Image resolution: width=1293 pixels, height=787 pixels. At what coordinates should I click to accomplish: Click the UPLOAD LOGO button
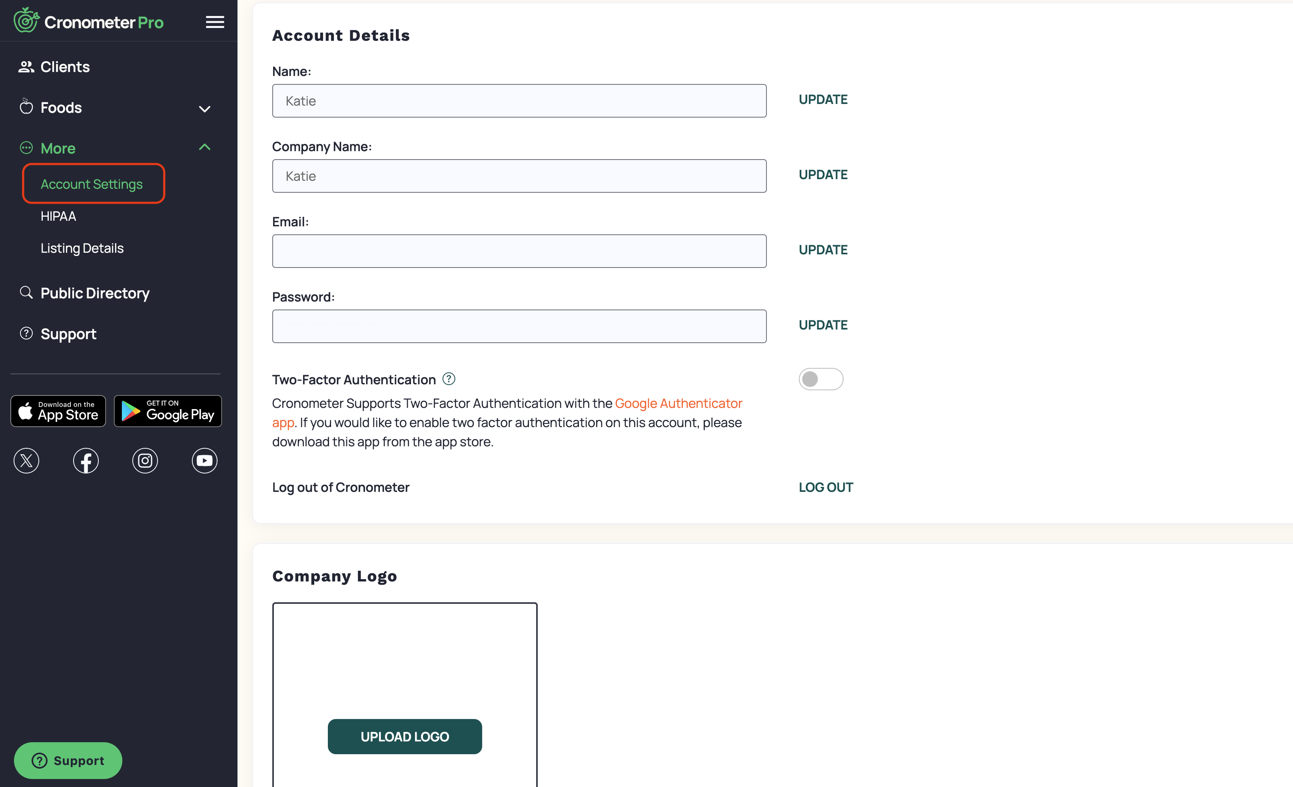coord(405,736)
